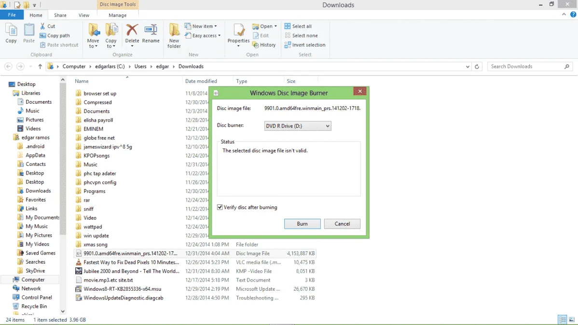Click the Refresh button next to the address bar
578x325 pixels.
pos(477,67)
